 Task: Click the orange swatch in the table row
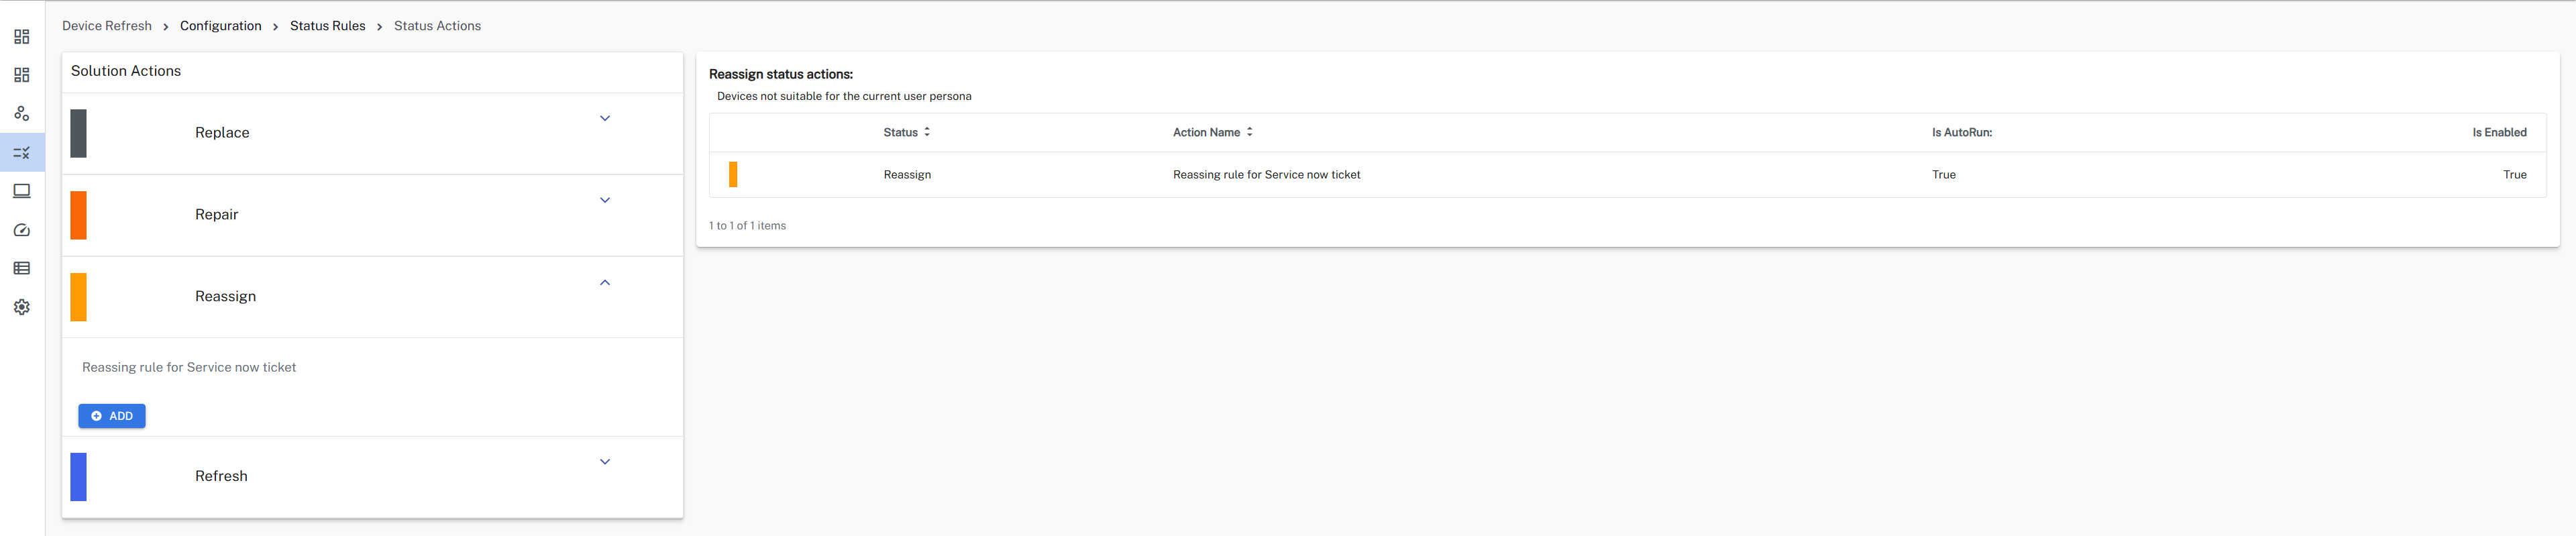point(733,175)
